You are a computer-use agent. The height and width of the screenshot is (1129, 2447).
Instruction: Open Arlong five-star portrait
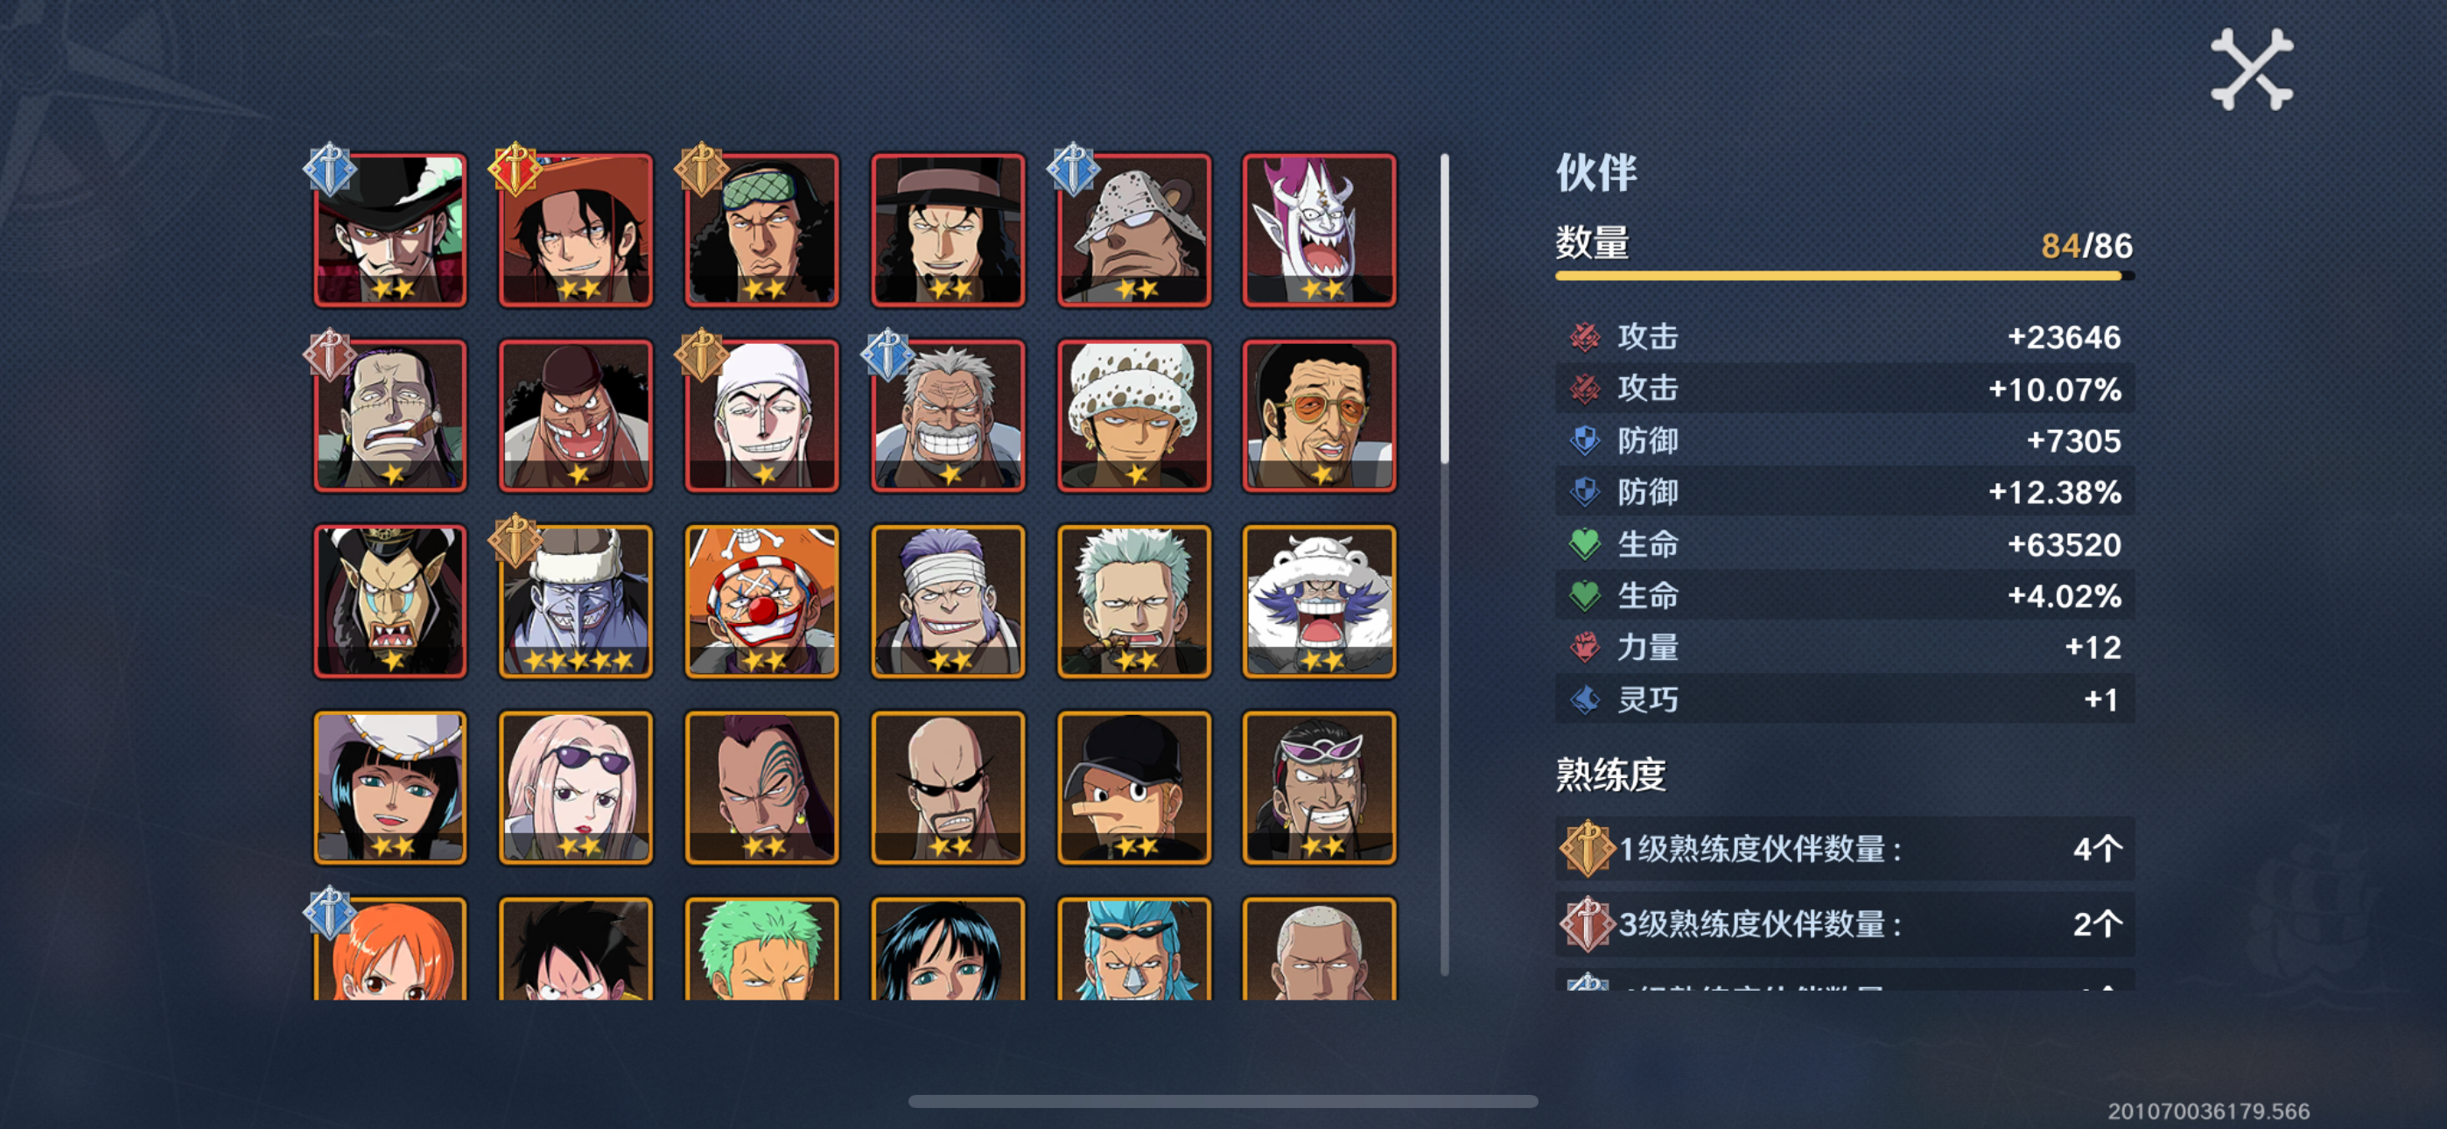(x=576, y=600)
